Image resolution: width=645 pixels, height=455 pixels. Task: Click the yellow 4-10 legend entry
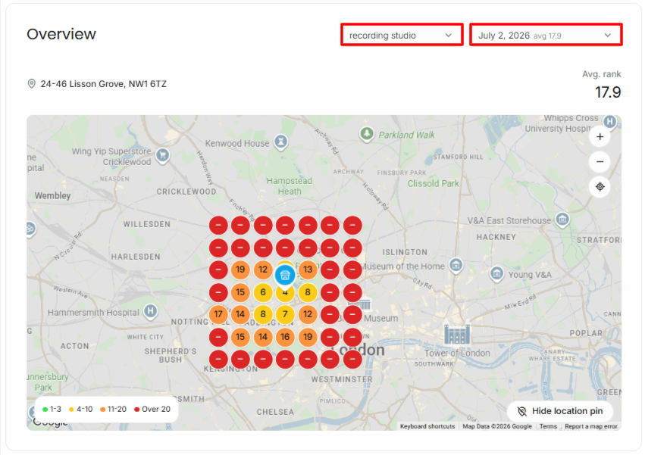coord(80,410)
